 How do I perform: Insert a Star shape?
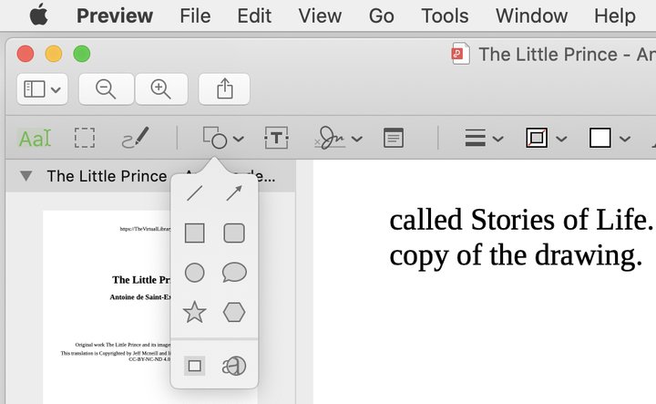[195, 312]
